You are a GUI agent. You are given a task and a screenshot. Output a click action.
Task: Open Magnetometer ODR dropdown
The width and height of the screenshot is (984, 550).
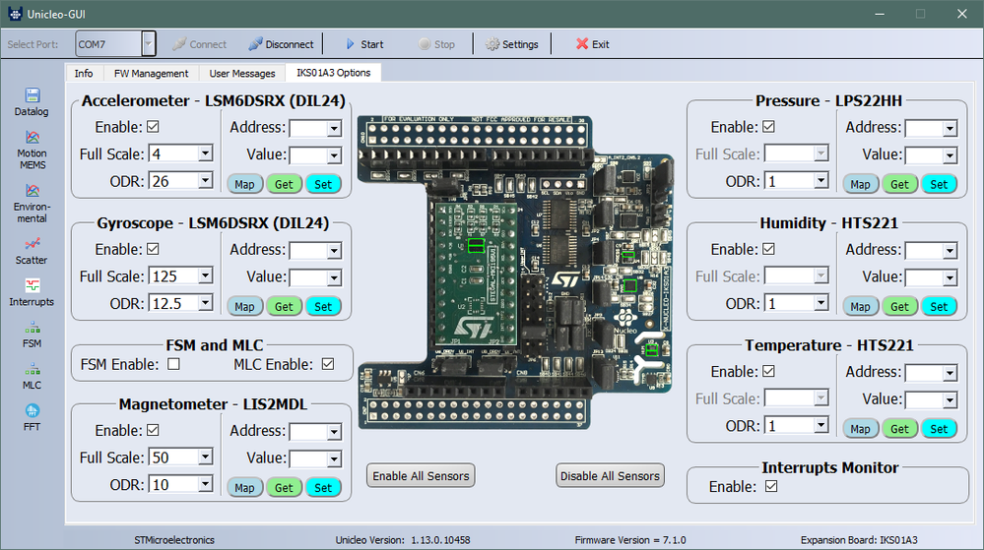(x=205, y=484)
